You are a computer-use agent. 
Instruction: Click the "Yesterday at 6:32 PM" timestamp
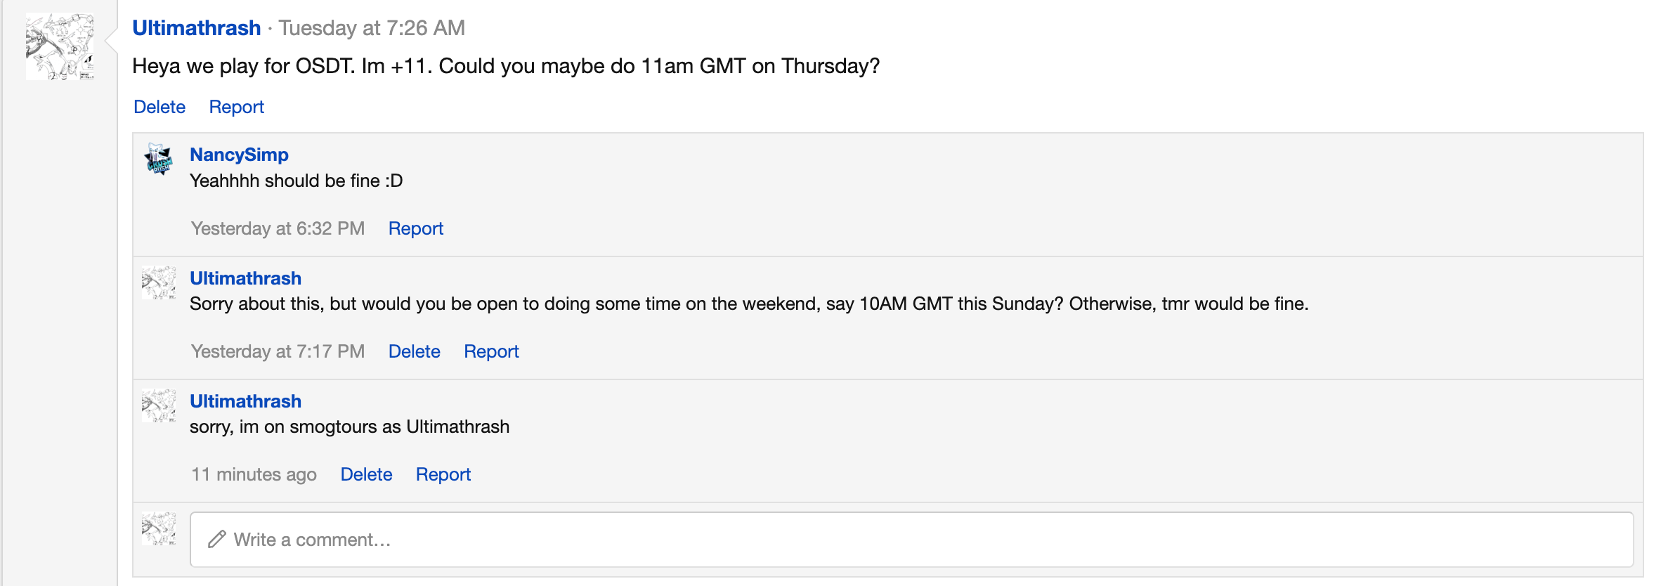278,228
